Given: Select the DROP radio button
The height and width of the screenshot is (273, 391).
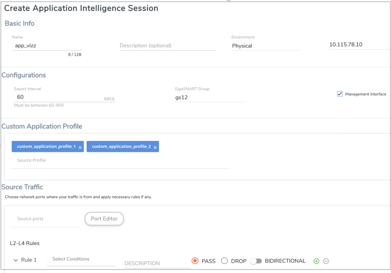Looking at the screenshot, I should tap(225, 260).
